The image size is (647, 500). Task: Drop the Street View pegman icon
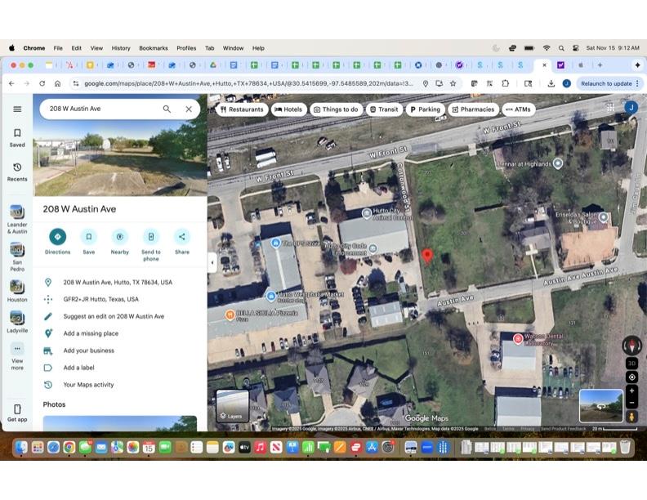pos(631,417)
